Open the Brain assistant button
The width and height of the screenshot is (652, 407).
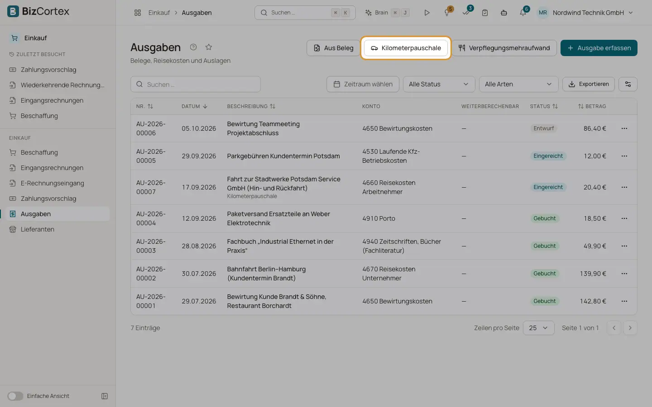pyautogui.click(x=387, y=13)
